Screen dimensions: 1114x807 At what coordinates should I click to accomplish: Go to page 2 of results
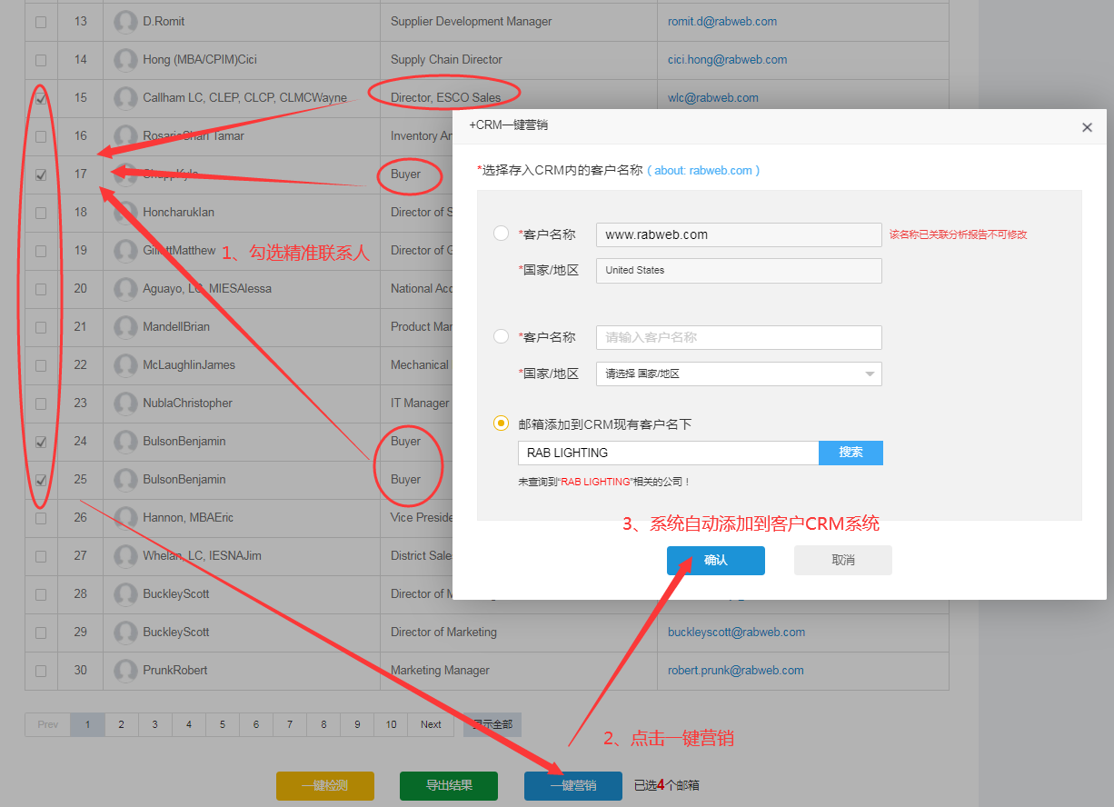[x=121, y=724]
